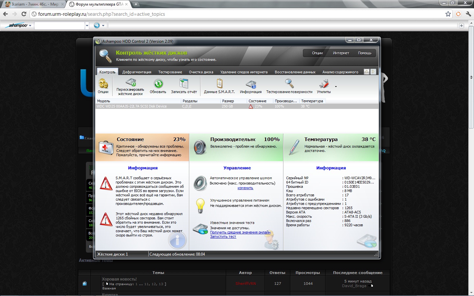
Task: Expand the Utilities dropdown arrow
Action: (x=336, y=87)
